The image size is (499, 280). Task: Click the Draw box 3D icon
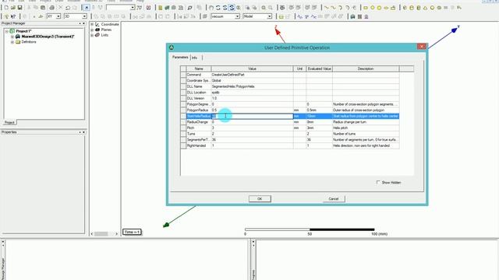pyautogui.click(x=405, y=7)
